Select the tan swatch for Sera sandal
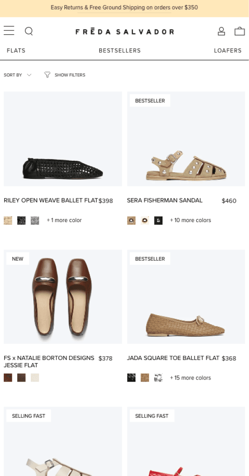This screenshot has width=249, height=476. point(131,220)
